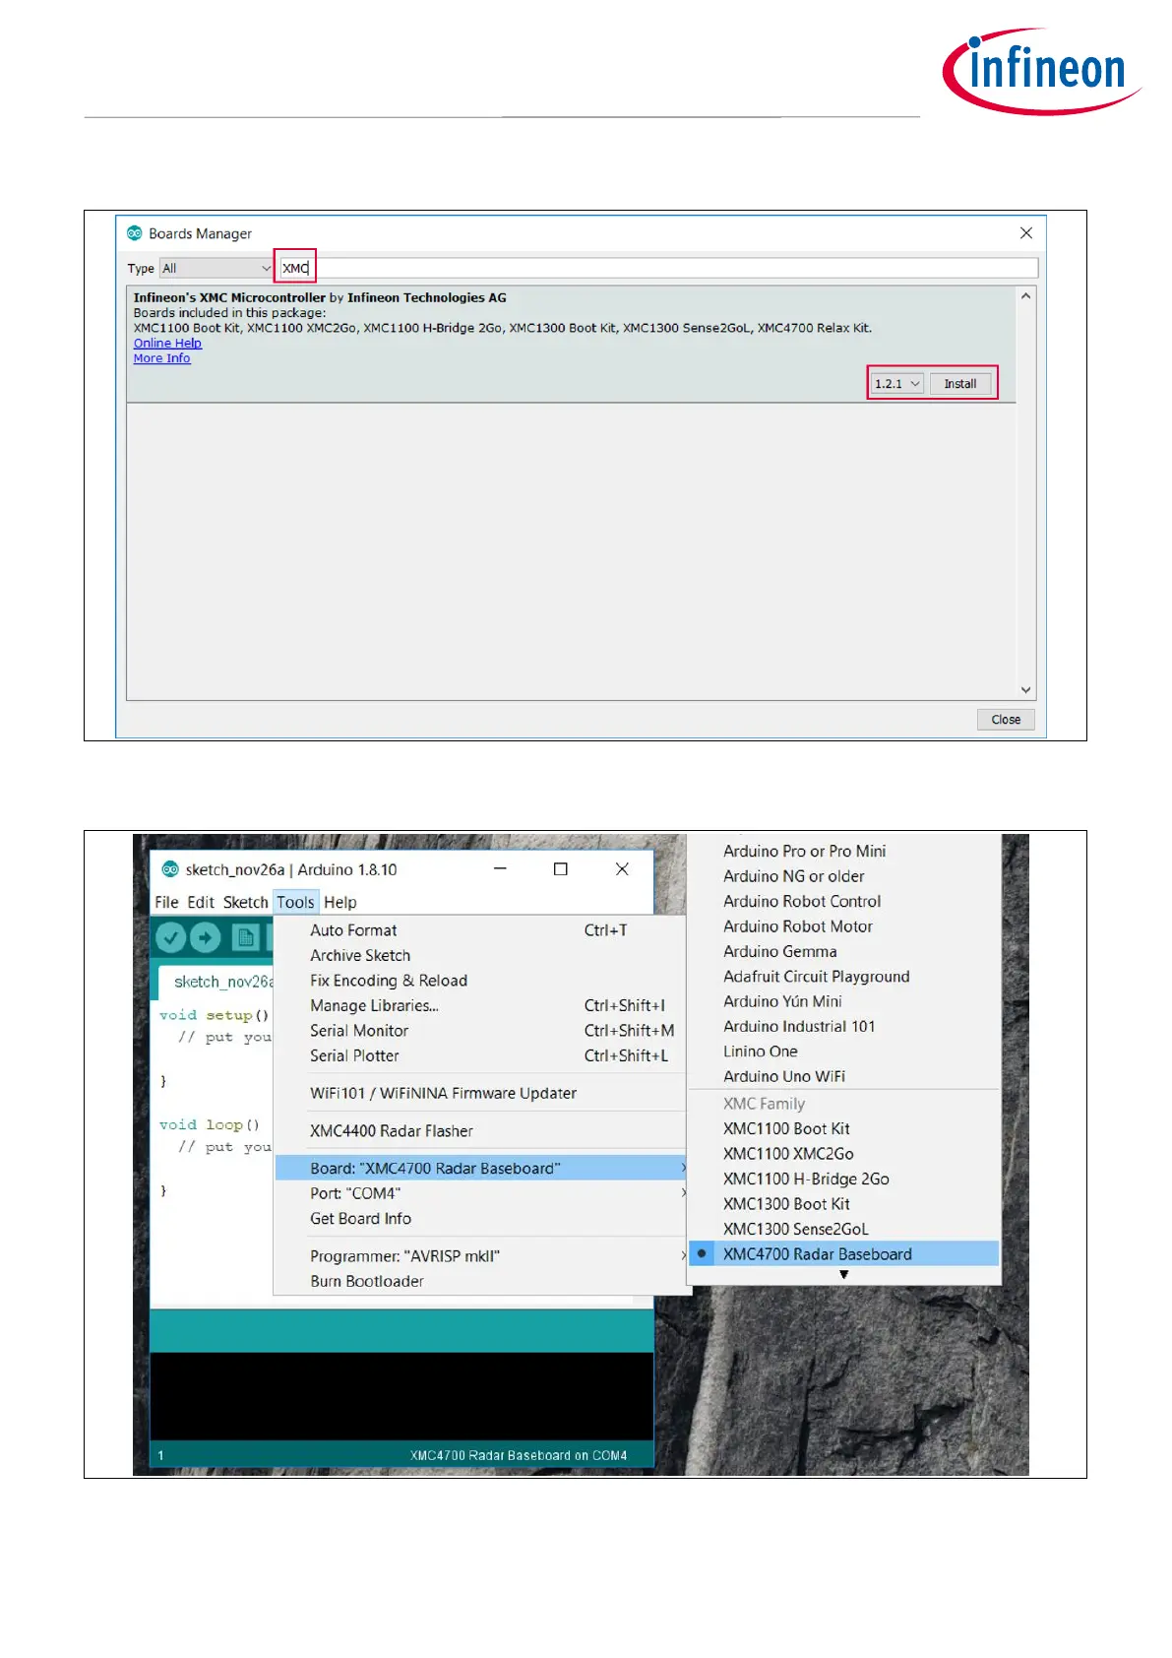Open the More Info link

(x=162, y=358)
